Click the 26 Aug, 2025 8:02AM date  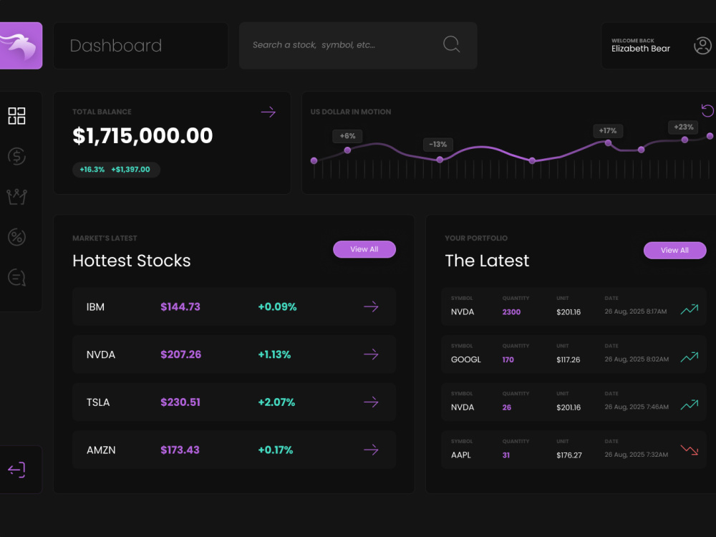[x=637, y=359]
